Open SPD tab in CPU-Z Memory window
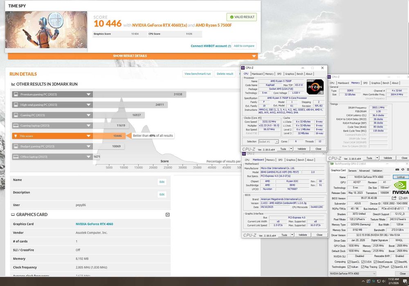This screenshot has width=409, height=286. [x=365, y=83]
